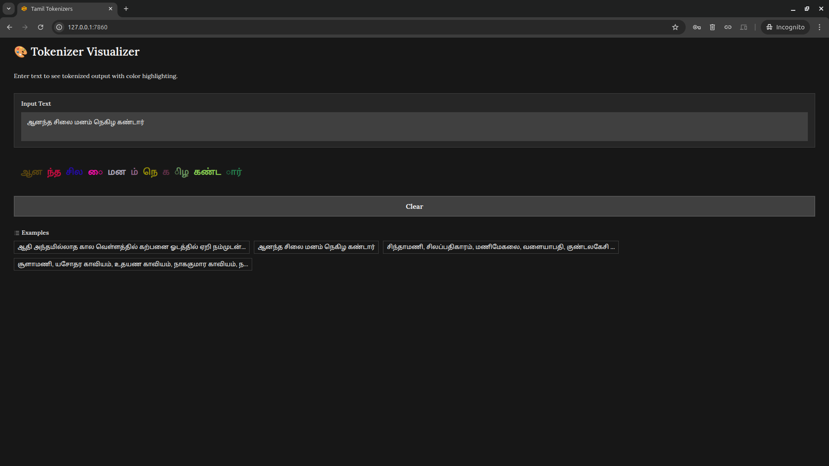Expand the tab search dropdown arrow
Viewport: 829px width, 466px height.
(x=9, y=9)
